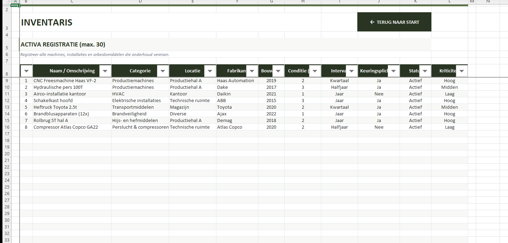Expand the Interval column filter
This screenshot has height=243, width=508.
click(351, 71)
